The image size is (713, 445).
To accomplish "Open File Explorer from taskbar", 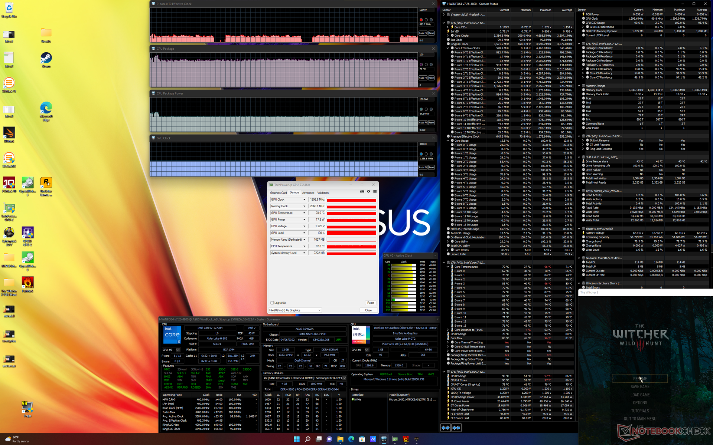I will click(x=340, y=439).
